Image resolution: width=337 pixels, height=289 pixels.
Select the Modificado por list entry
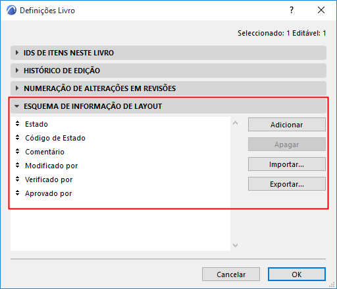120,166
